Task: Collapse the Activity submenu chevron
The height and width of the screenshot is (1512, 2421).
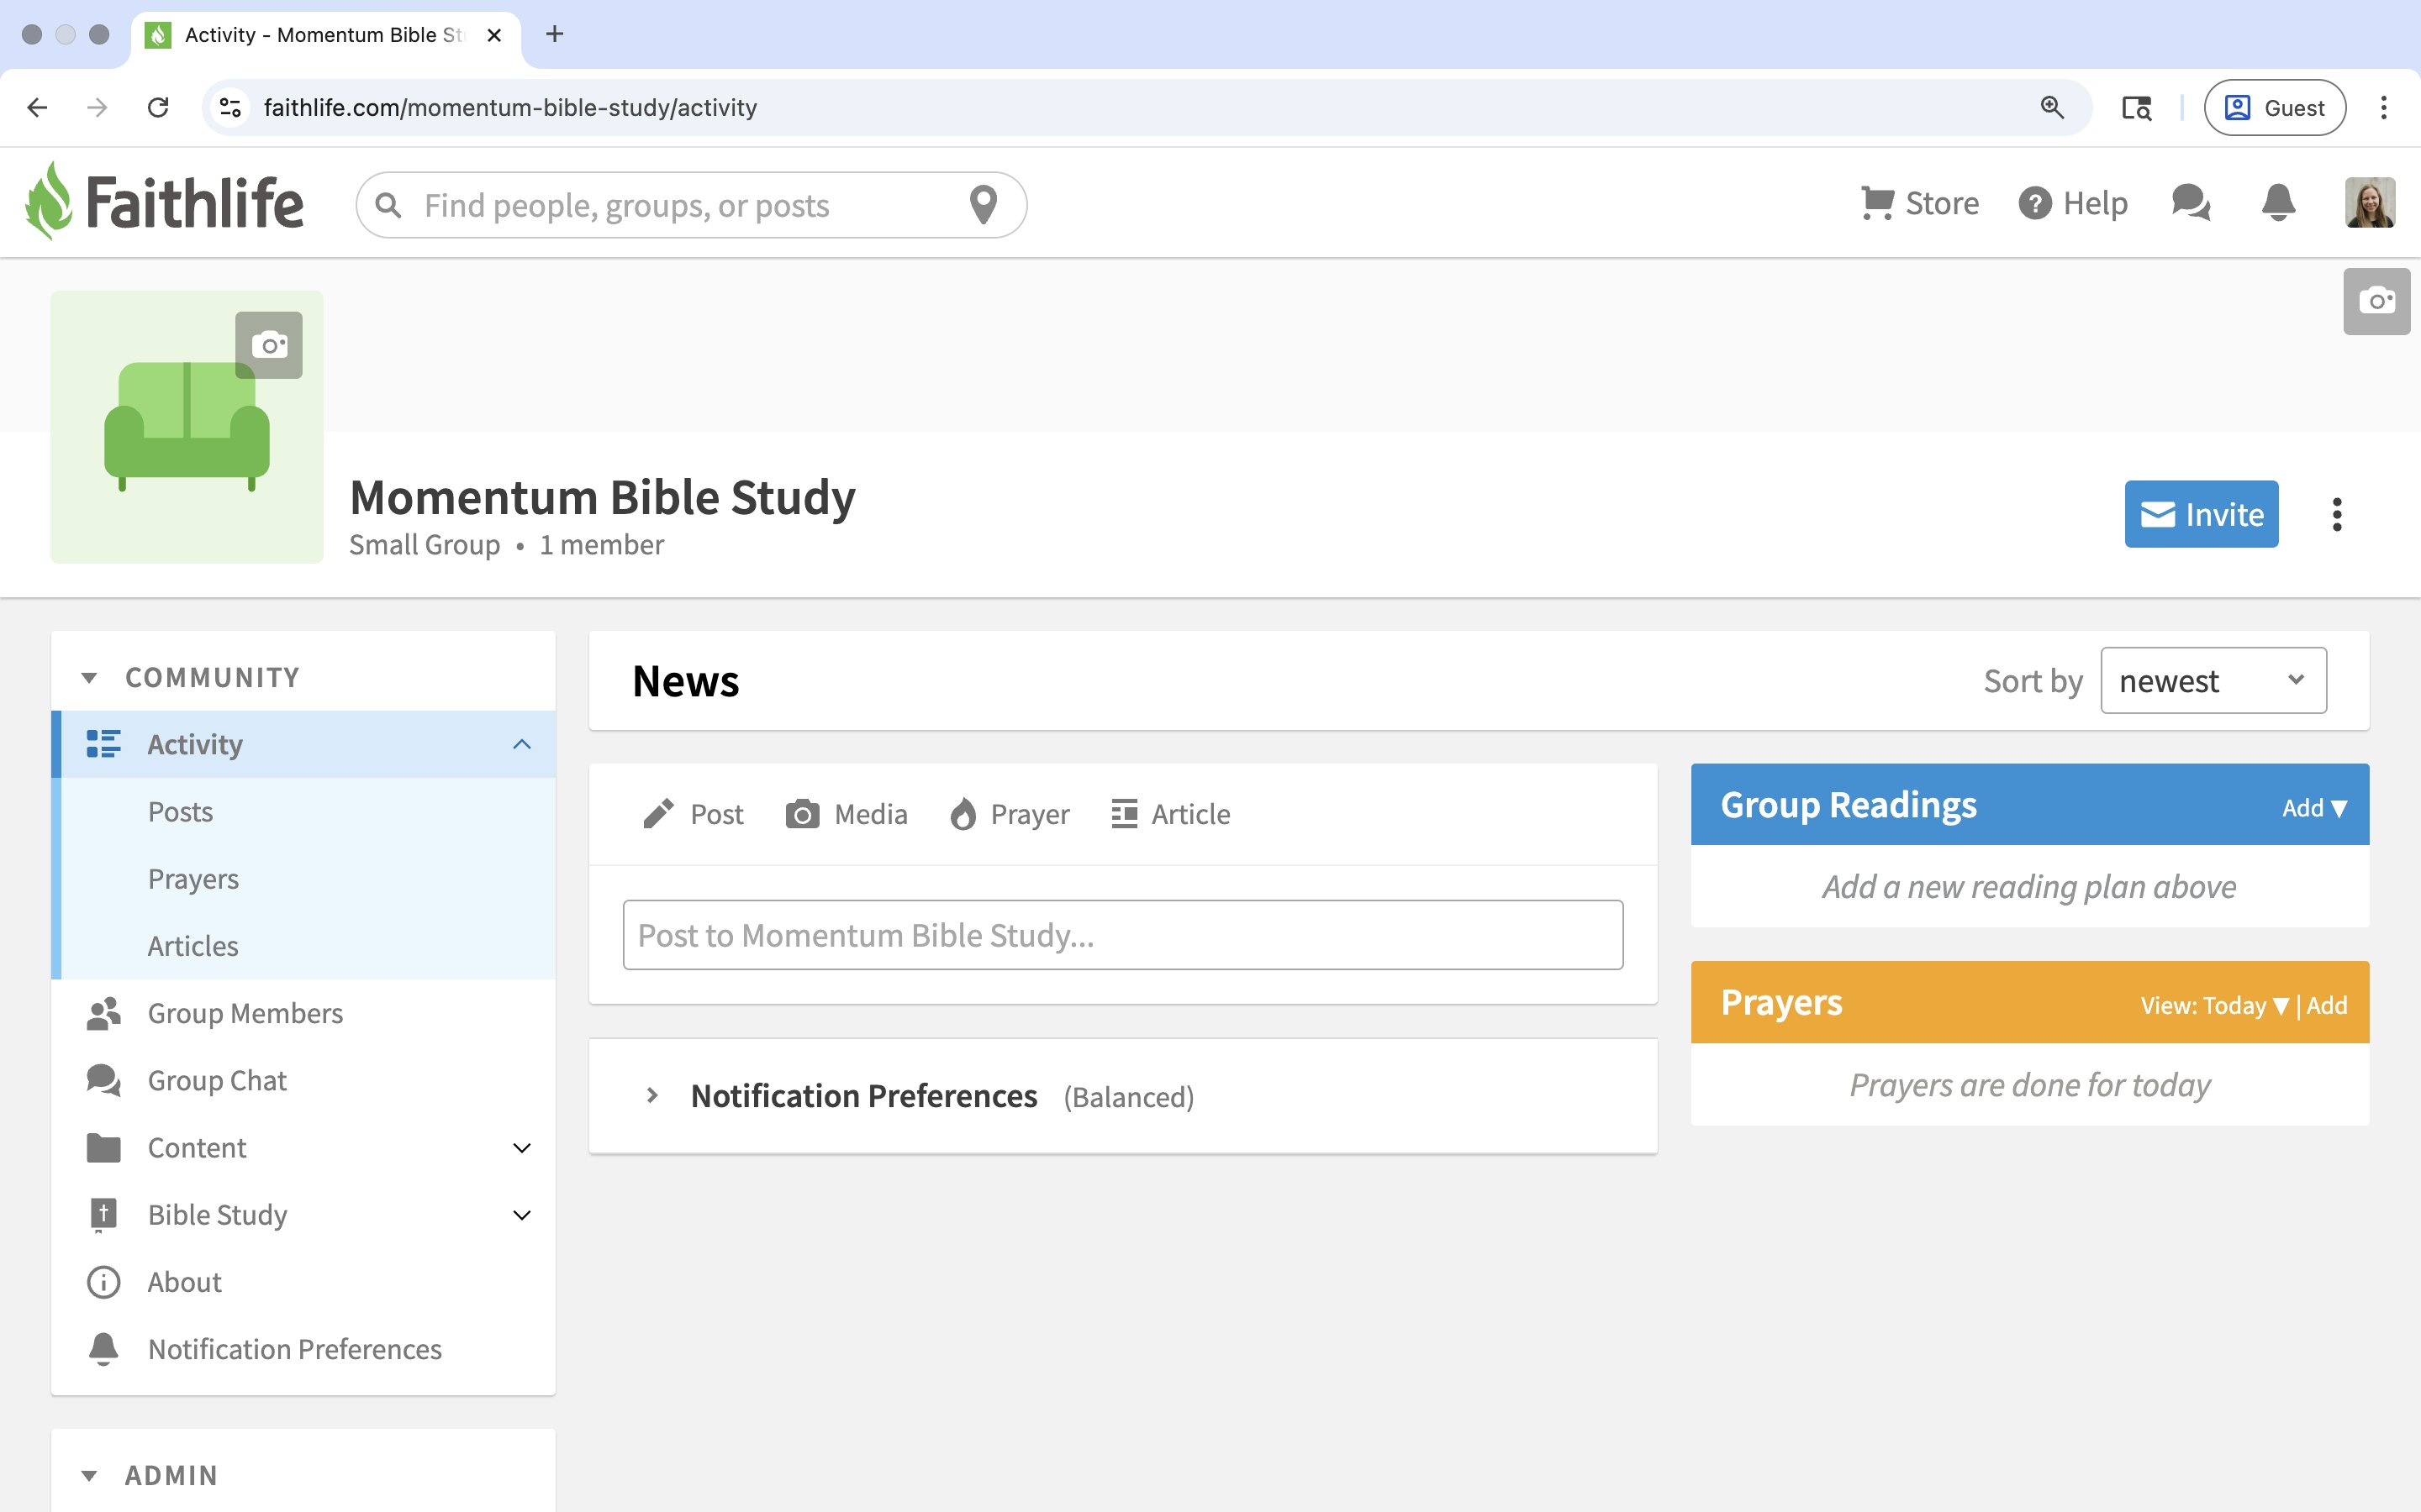Action: [x=521, y=744]
